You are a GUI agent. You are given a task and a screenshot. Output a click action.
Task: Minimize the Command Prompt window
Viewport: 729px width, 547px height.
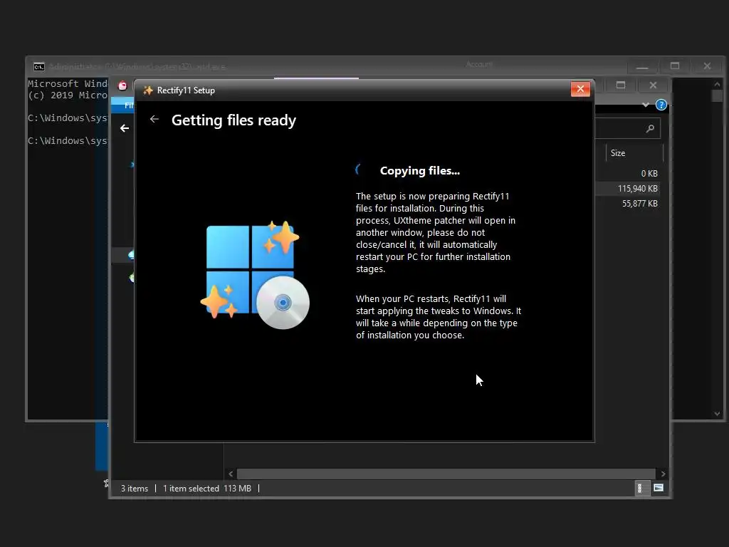tap(642, 66)
